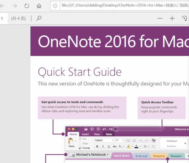Click the OneNote open notebook folder icon
189x163 pixels.
click(86, 129)
